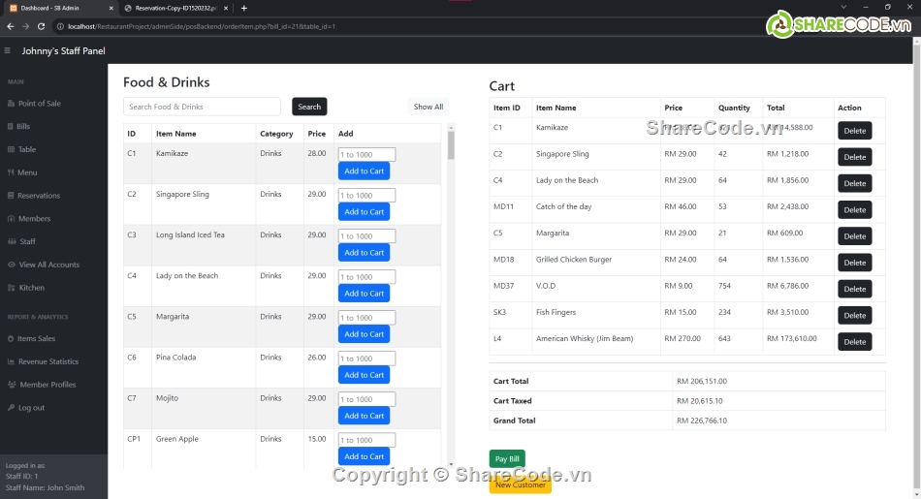Click the green Pay Bill button
The image size is (921, 499).
(507, 458)
